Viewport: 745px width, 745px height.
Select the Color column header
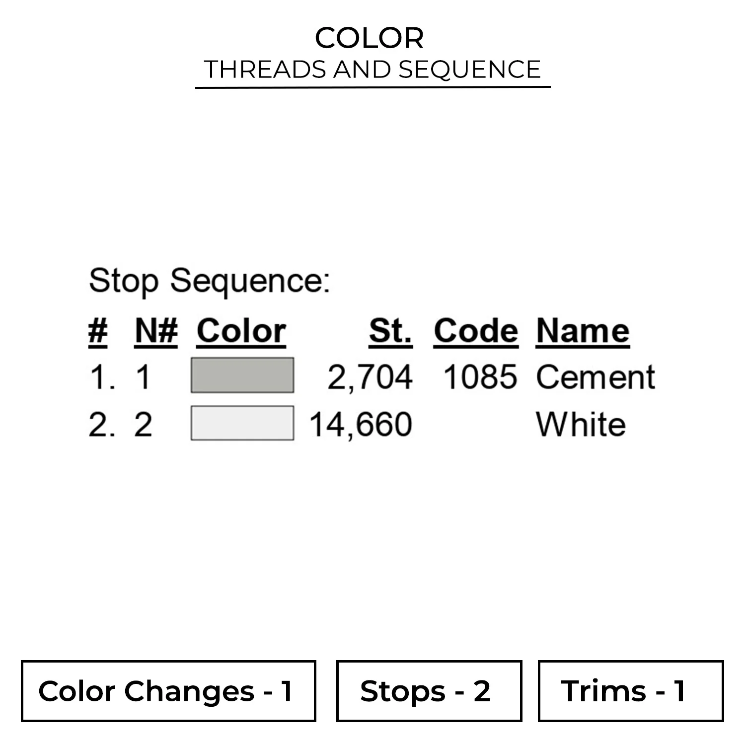pyautogui.click(x=241, y=331)
